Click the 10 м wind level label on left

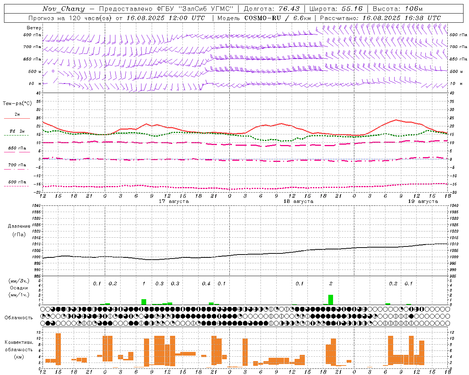click(35, 84)
